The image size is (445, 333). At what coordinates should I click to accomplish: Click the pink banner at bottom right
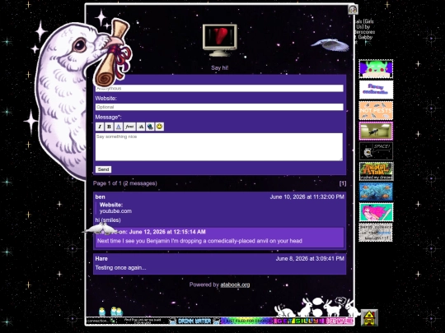coord(340,321)
